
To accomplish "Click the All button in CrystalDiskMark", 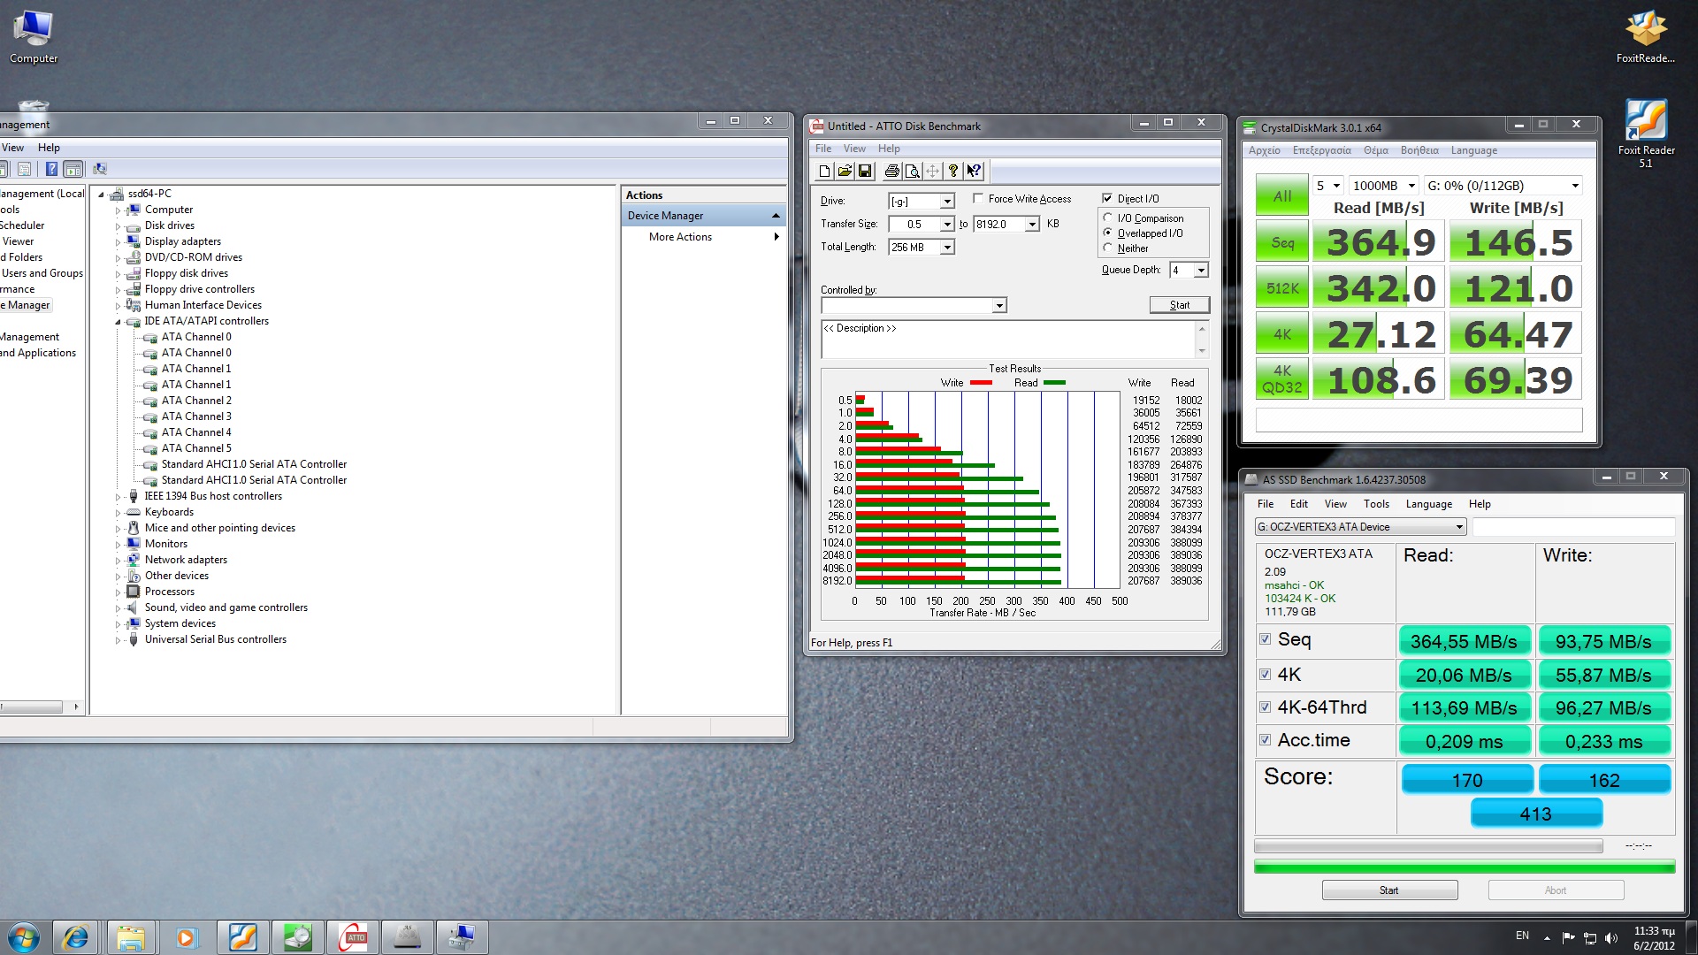I will pyautogui.click(x=1282, y=195).
